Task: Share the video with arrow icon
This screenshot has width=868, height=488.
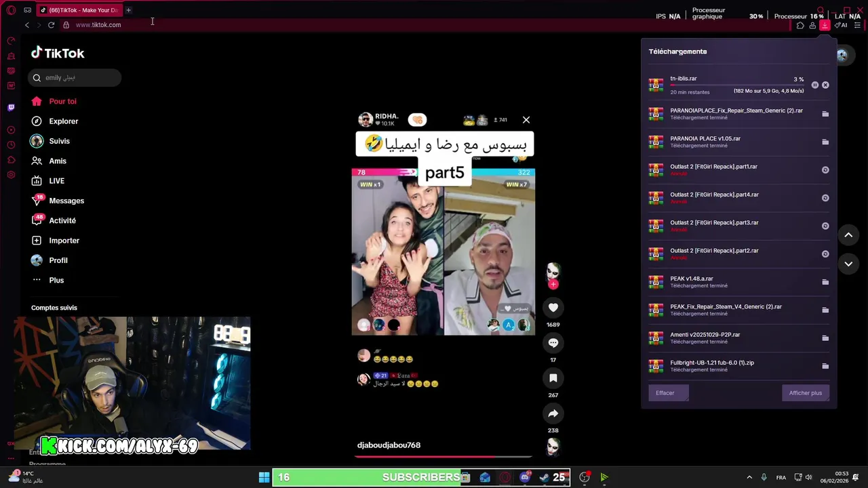Action: click(553, 413)
